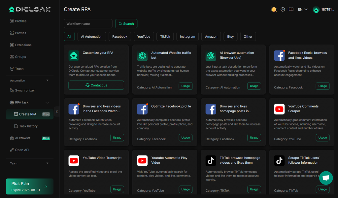
Task: Click the Customize your RPA icon
Action: (x=74, y=55)
